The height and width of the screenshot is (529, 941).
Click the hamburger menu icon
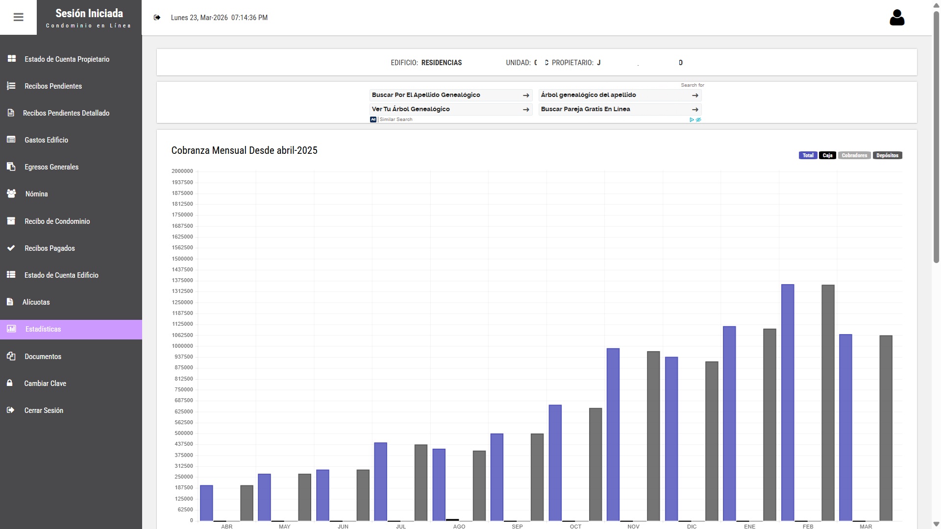point(18,18)
